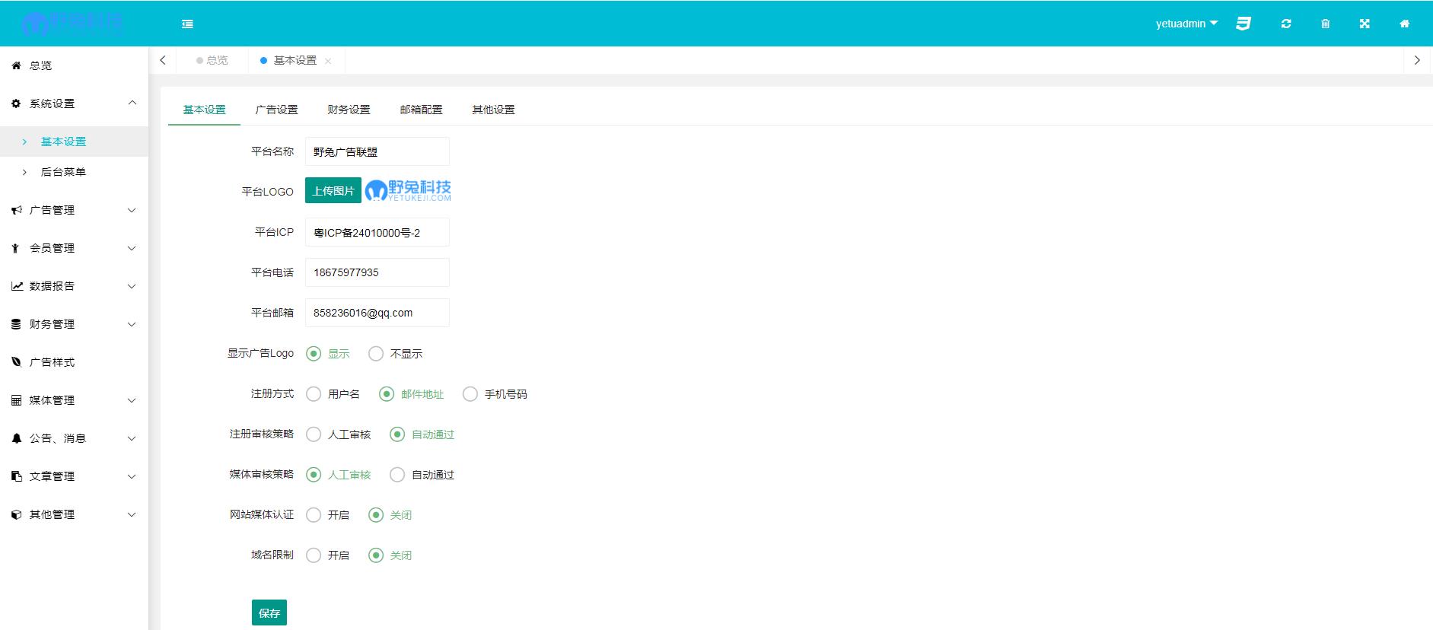Toggle fullscreen with the expand icon
The height and width of the screenshot is (630, 1433).
coord(1365,24)
